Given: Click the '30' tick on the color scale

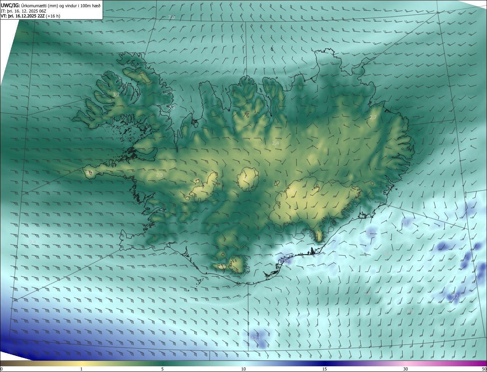Looking at the screenshot, I should [406, 369].
